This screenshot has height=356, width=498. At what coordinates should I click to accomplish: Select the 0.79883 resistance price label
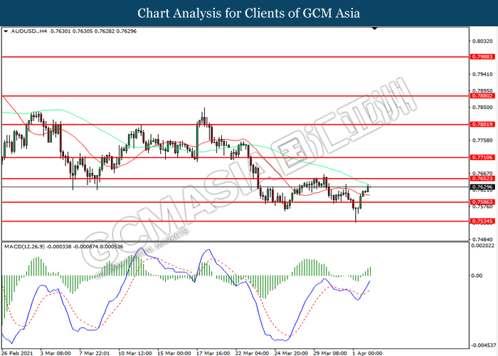pos(482,56)
